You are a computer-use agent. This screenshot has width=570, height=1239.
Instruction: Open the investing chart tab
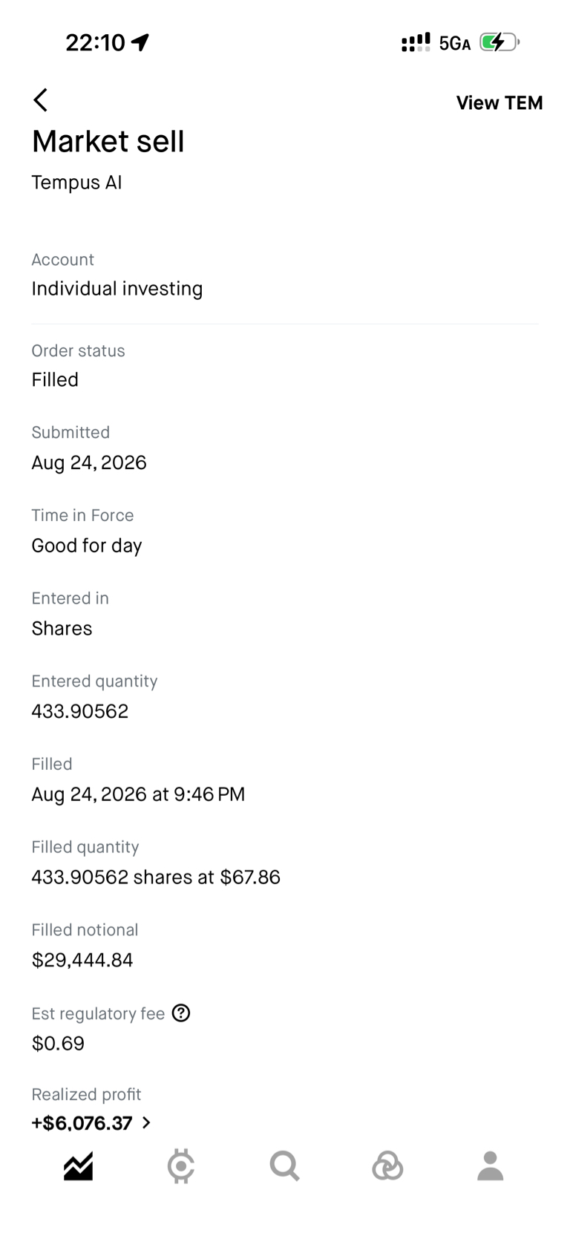[x=78, y=1166]
